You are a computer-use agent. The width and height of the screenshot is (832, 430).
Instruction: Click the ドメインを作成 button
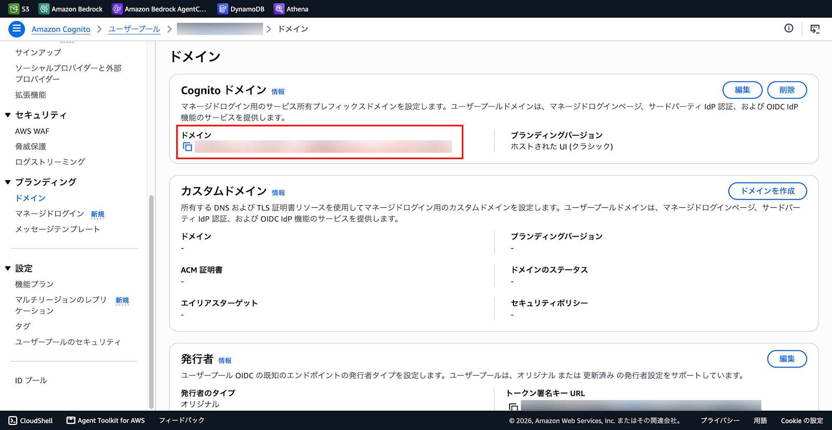[x=768, y=191]
